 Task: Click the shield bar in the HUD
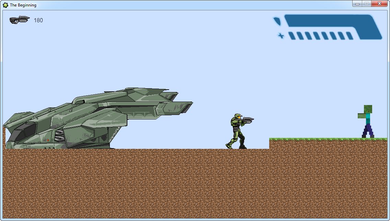(x=333, y=27)
